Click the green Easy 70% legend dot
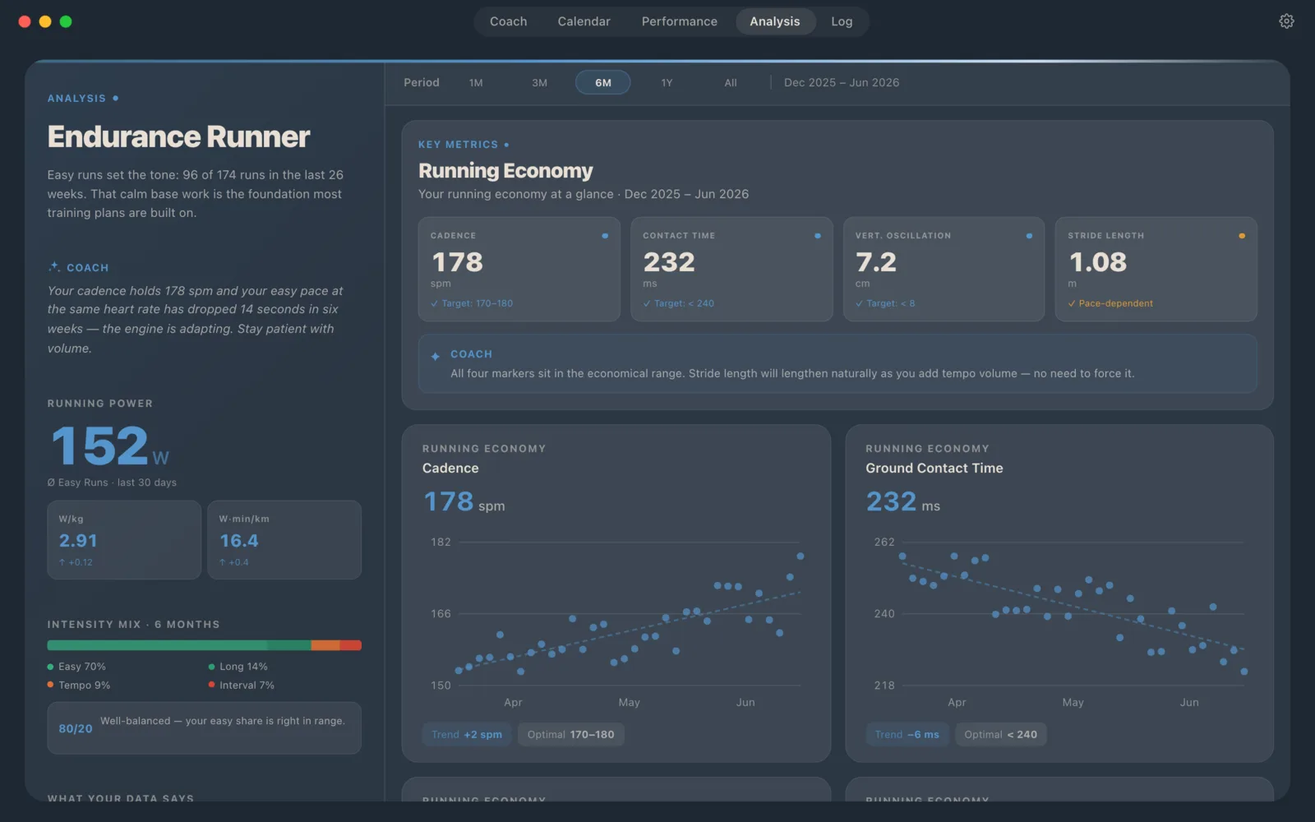The height and width of the screenshot is (822, 1315). tap(51, 667)
